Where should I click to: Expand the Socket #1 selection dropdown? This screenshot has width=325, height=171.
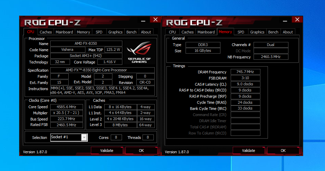point(84,138)
